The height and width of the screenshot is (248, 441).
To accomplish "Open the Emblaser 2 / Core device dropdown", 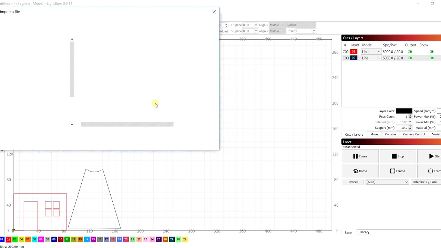I will [x=426, y=182].
